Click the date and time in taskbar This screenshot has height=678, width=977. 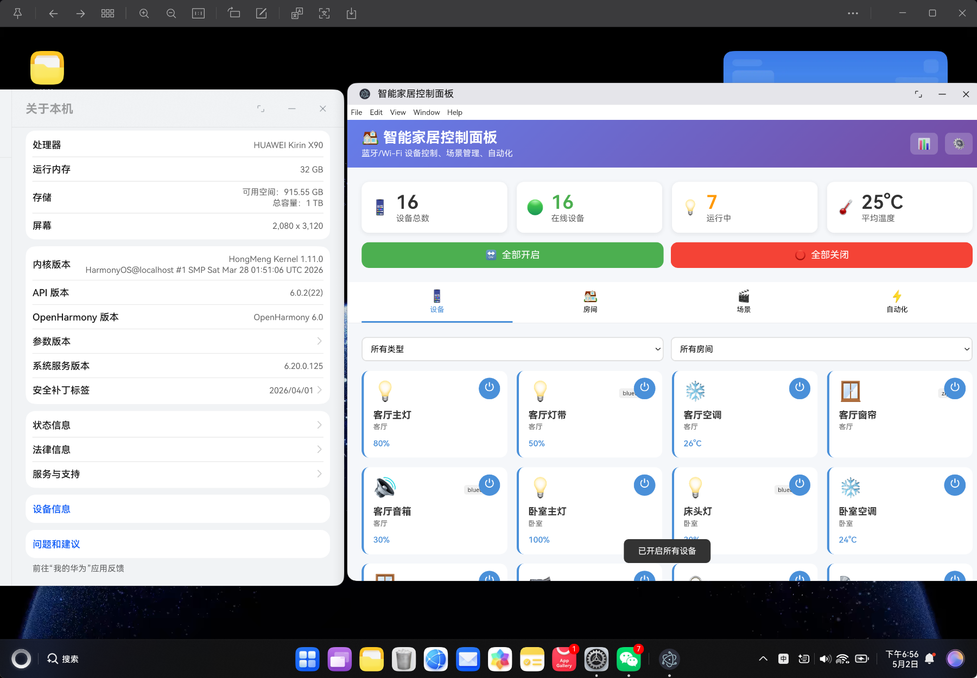[x=902, y=659]
